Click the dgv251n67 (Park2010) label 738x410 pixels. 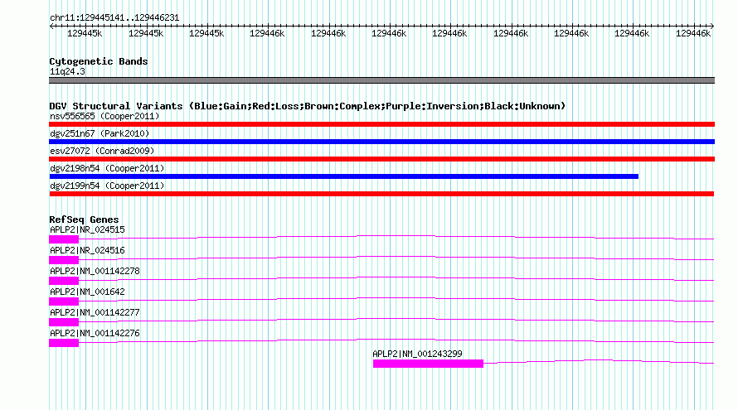pos(100,133)
